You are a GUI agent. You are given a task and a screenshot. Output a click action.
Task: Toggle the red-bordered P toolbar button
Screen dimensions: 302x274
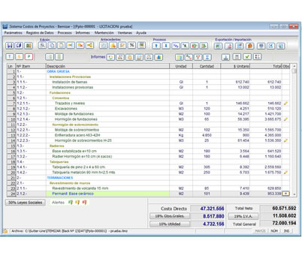(x=29, y=57)
